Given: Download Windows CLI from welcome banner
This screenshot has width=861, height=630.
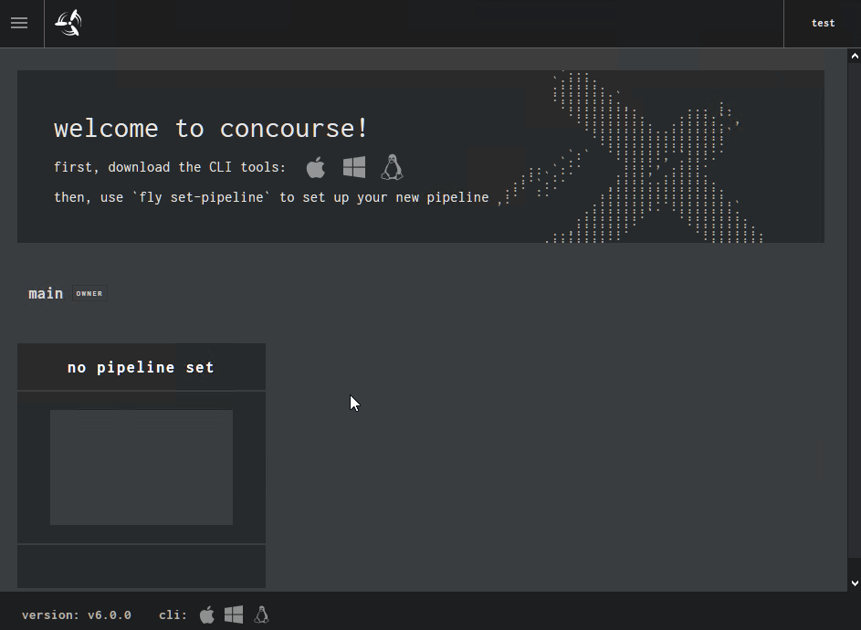Looking at the screenshot, I should point(354,167).
